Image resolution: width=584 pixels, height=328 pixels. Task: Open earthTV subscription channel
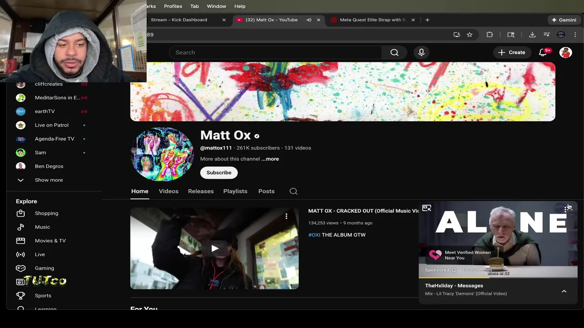coord(45,111)
